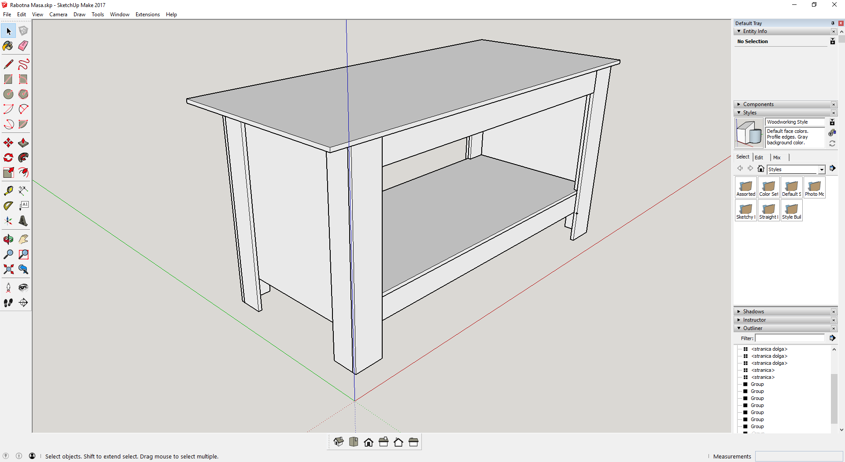The width and height of the screenshot is (845, 462).
Task: Choose the Top standard view
Action: coord(354,441)
